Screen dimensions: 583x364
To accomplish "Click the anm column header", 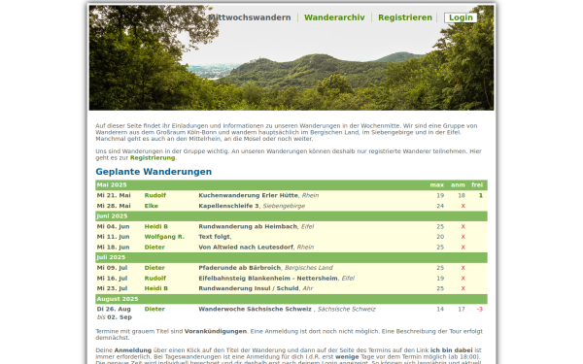I will (458, 185).
